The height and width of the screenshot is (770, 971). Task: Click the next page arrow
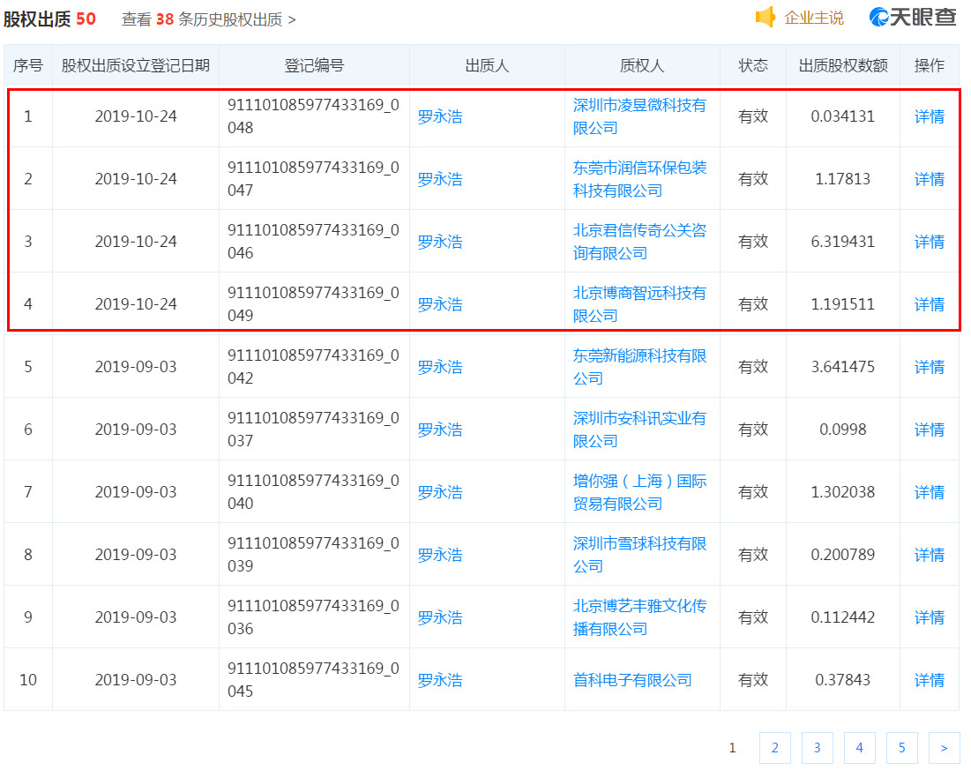(x=944, y=748)
